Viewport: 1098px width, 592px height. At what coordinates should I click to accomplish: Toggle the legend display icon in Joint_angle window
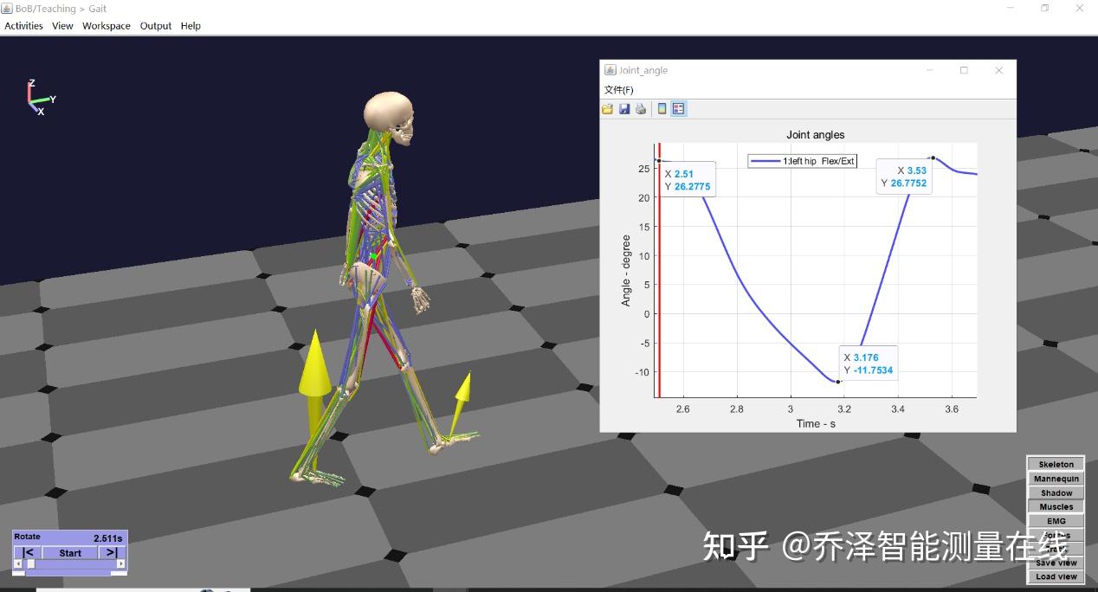(678, 108)
